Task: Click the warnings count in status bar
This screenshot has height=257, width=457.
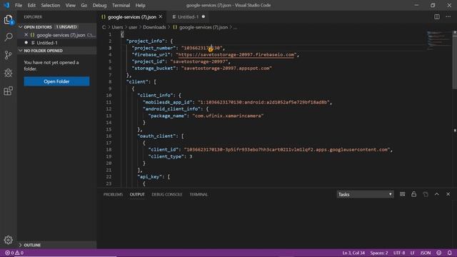Action: [19, 253]
